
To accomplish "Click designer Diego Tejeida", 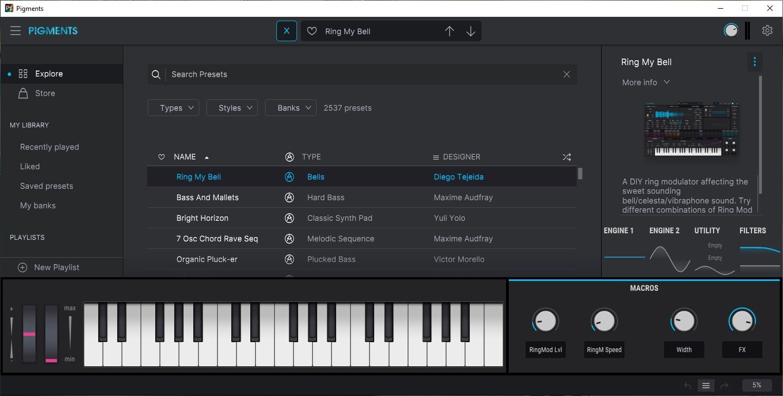I will pos(459,177).
